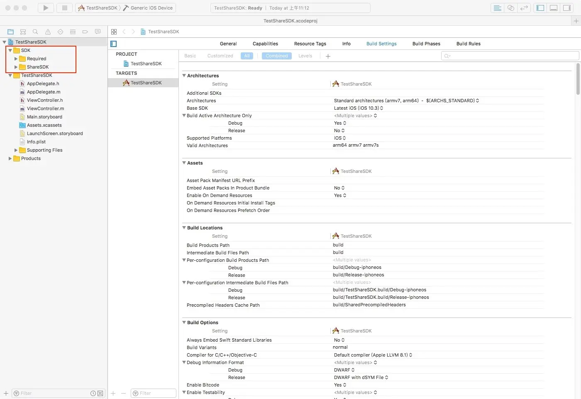Show Customized build settings

coord(220,56)
